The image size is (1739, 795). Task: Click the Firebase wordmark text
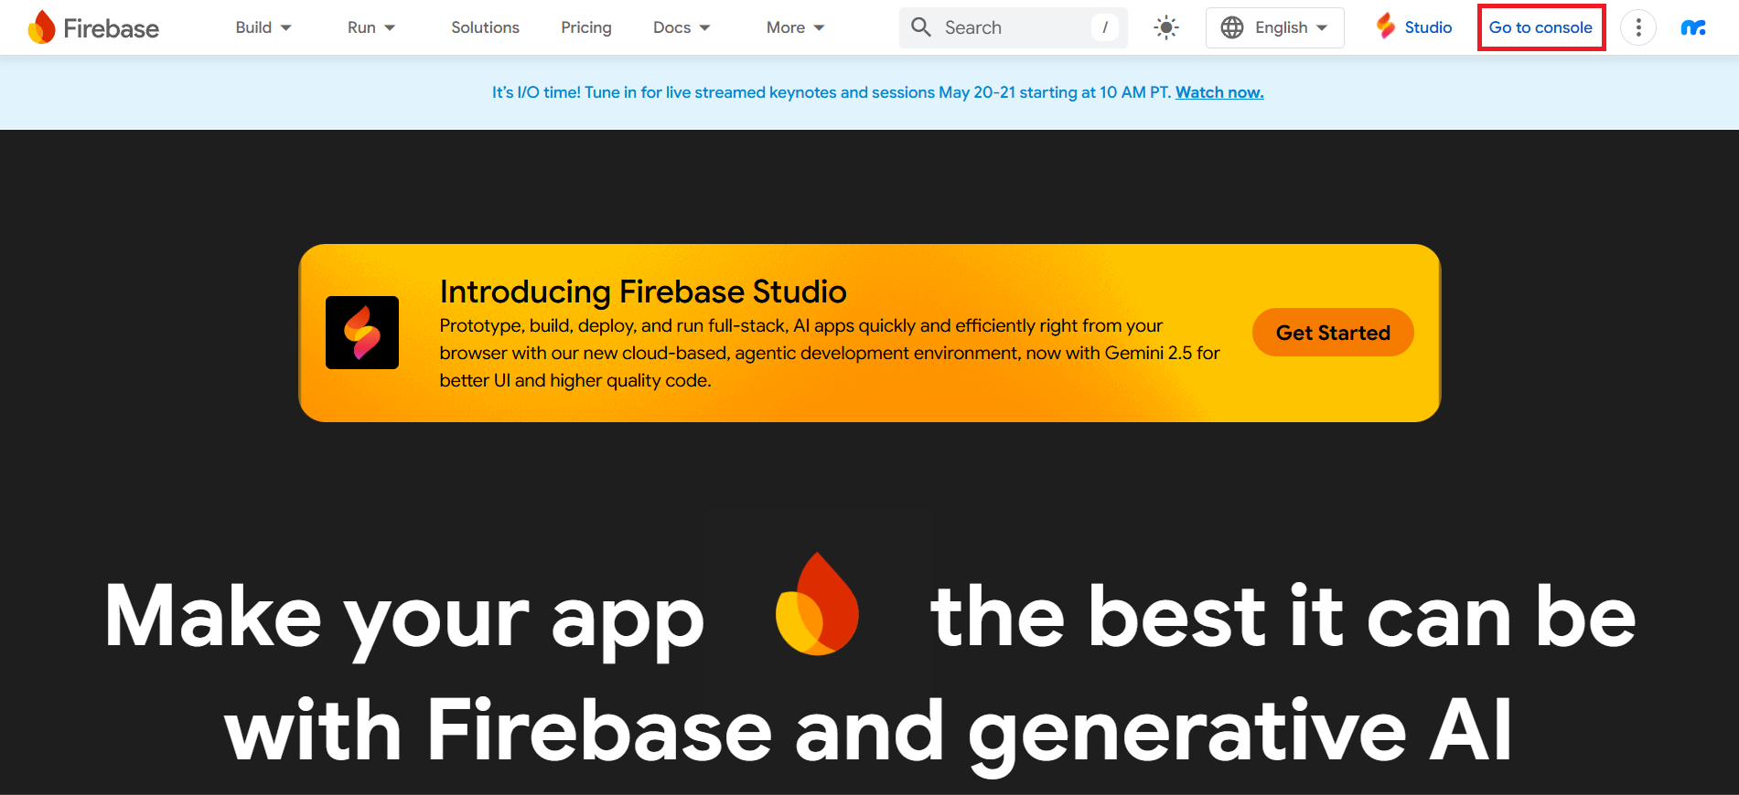(111, 28)
